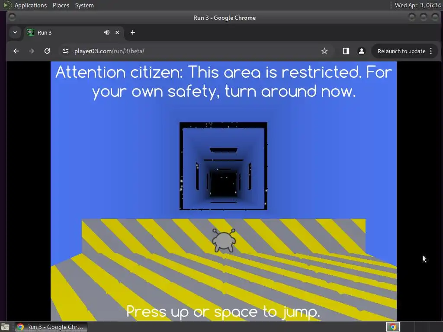Select the Run 3 tab
Image resolution: width=443 pixels, height=332 pixels.
point(75,32)
